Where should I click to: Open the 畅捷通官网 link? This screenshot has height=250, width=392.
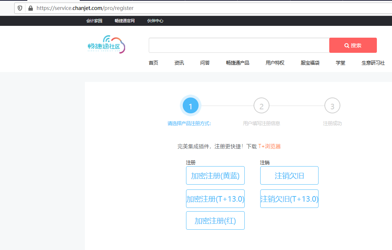coord(125,21)
